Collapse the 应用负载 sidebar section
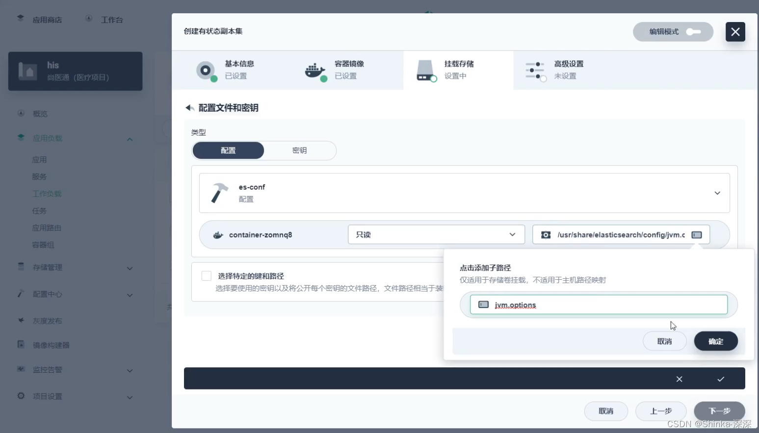759x433 pixels. coord(130,139)
